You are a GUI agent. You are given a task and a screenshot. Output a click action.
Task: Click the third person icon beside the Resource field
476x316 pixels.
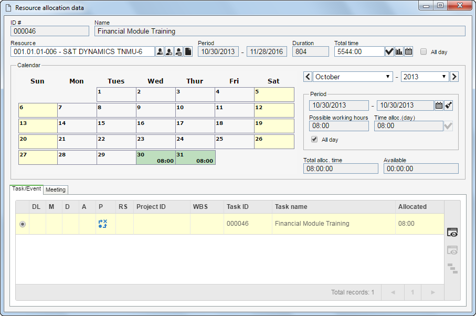click(178, 51)
